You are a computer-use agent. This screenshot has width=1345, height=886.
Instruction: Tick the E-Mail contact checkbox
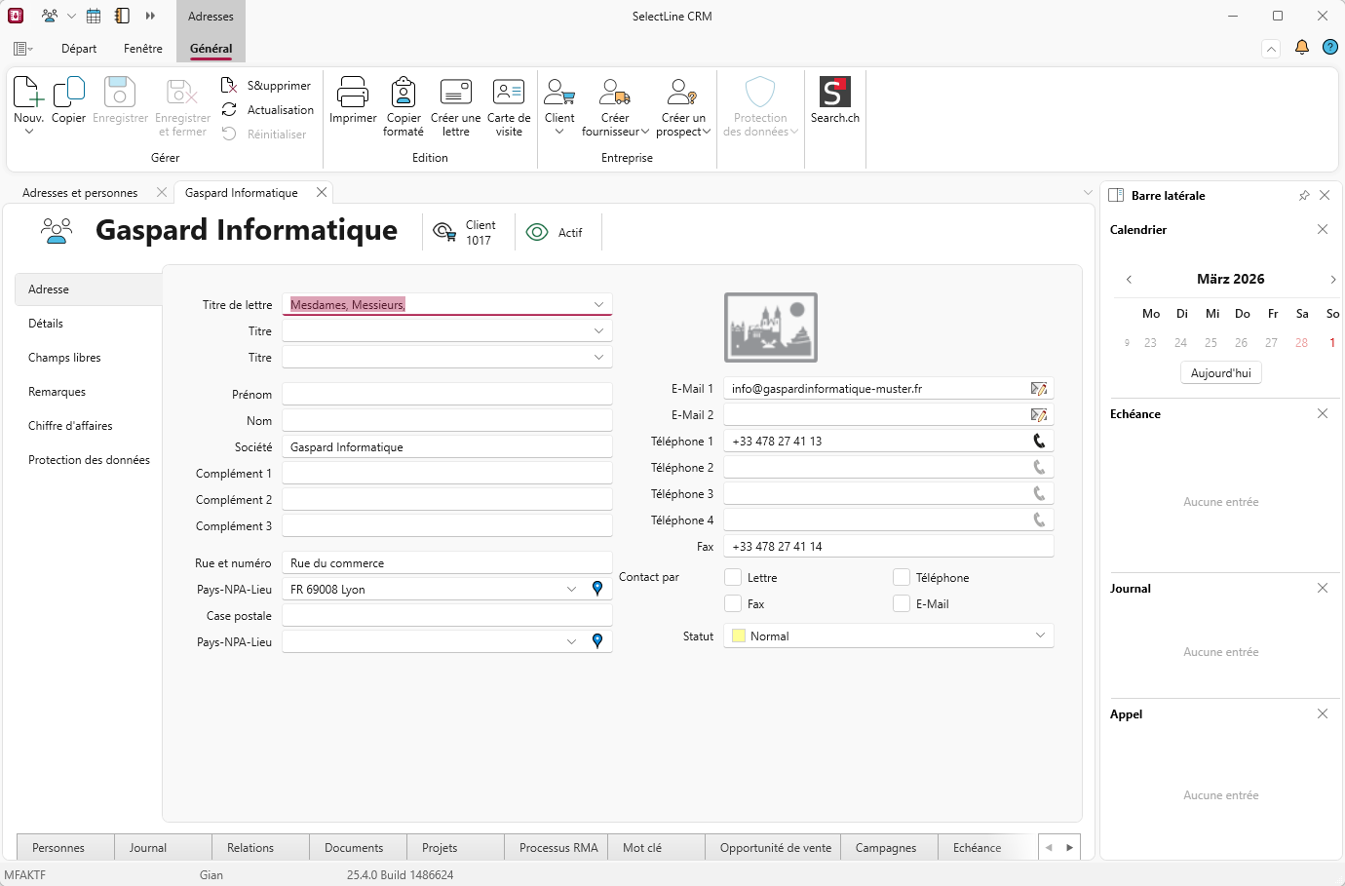tap(902, 604)
